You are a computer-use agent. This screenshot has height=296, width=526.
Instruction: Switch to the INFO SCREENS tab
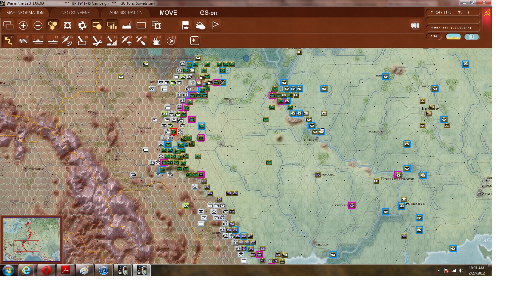point(75,13)
